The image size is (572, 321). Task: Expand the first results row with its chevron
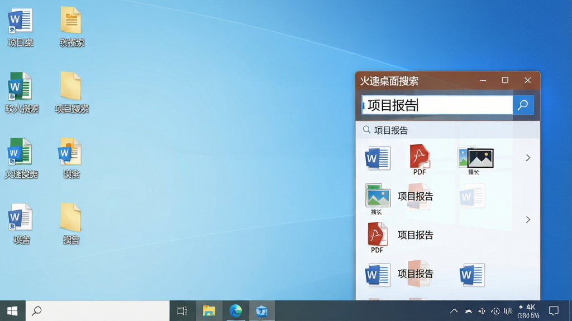(528, 158)
